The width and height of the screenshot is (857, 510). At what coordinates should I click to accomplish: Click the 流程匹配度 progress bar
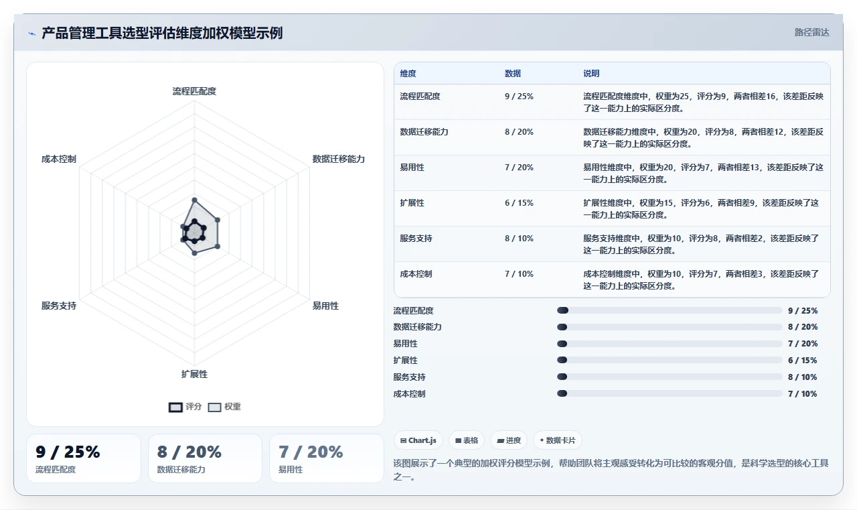[x=670, y=310]
